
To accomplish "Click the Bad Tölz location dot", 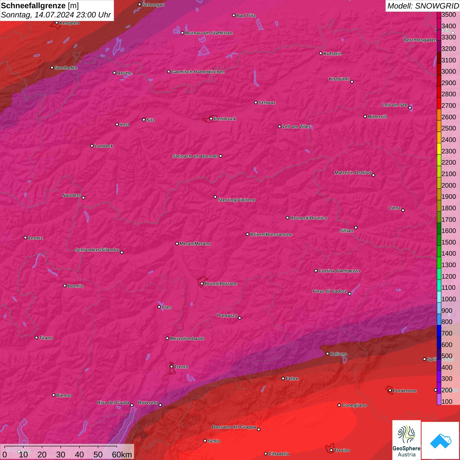I will [x=234, y=15].
